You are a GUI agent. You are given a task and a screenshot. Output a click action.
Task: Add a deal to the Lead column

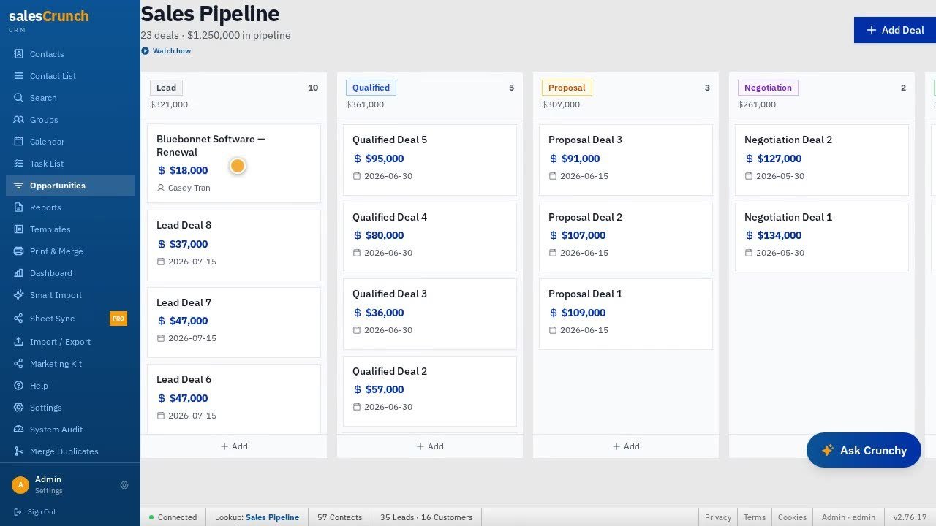click(x=234, y=446)
